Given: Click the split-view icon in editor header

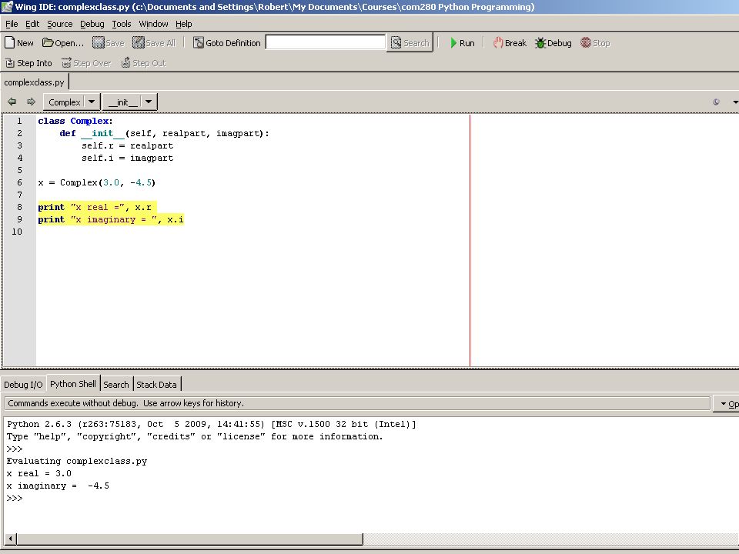Looking at the screenshot, I should pos(717,102).
